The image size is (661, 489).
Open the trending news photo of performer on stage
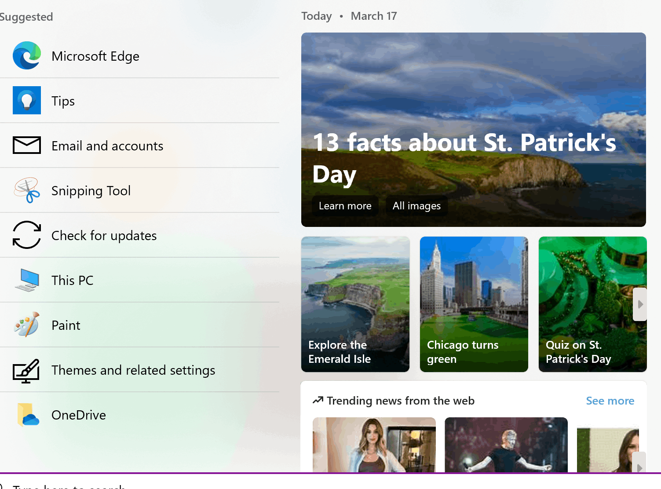click(x=506, y=445)
